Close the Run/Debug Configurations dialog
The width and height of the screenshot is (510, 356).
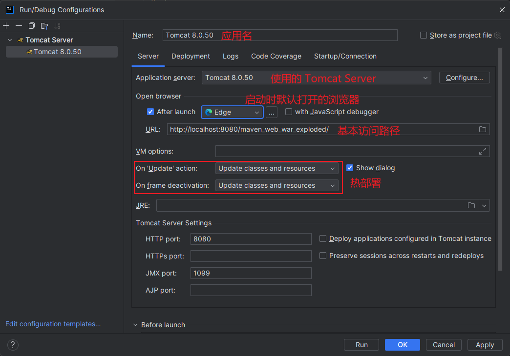click(x=502, y=10)
